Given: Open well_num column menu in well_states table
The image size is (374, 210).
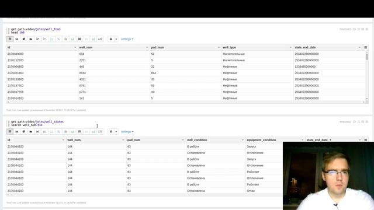Looking at the screenshot, I should point(123,140).
